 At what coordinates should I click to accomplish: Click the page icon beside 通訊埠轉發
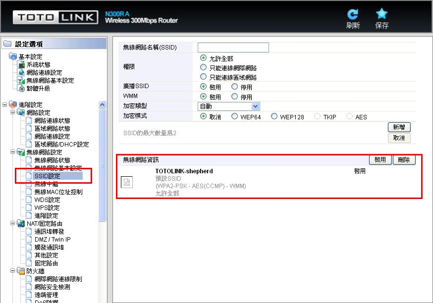tap(29, 231)
